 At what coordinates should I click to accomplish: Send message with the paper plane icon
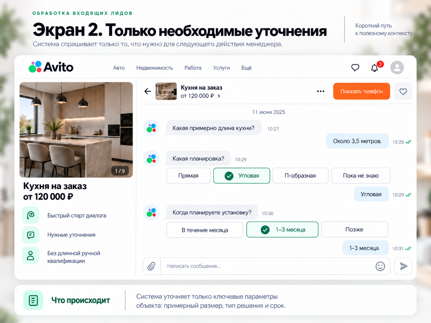click(403, 266)
